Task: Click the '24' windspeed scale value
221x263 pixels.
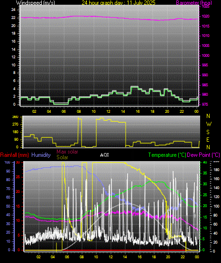Action: coord(13,10)
